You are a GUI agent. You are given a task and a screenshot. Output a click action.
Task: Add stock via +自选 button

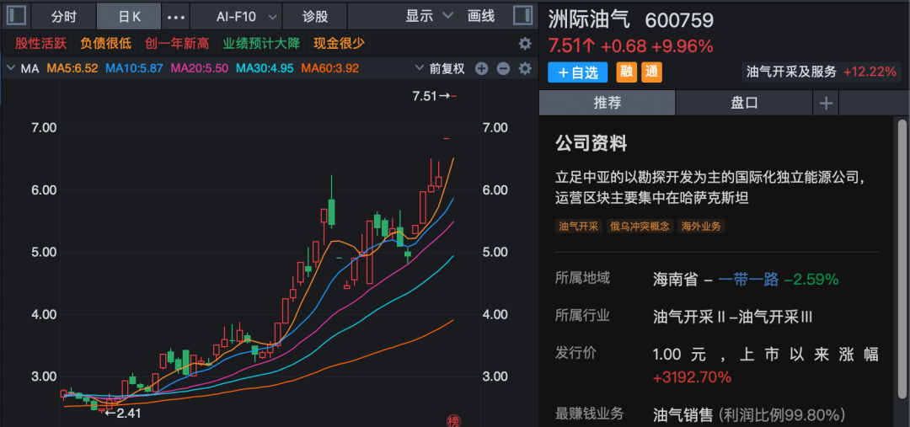[x=578, y=72]
